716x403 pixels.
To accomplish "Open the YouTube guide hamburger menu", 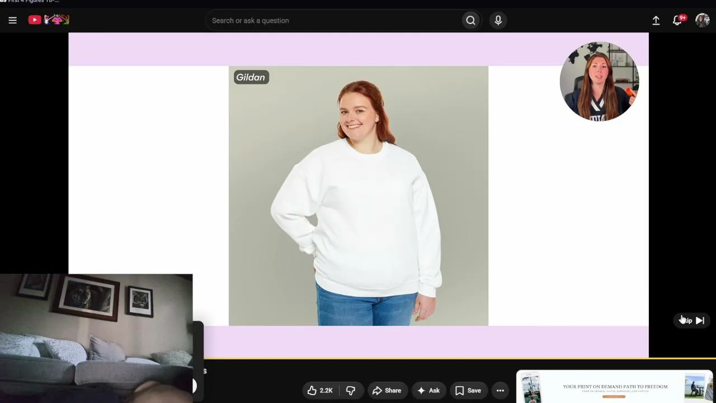I will point(12,20).
